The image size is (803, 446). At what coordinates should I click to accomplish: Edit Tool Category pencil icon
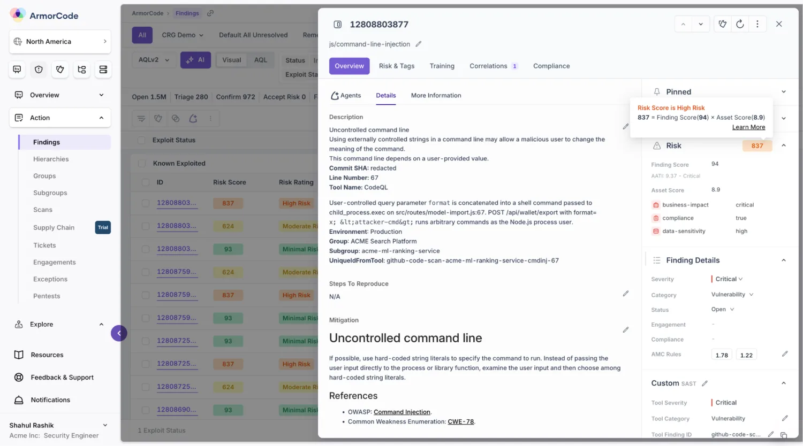click(785, 418)
